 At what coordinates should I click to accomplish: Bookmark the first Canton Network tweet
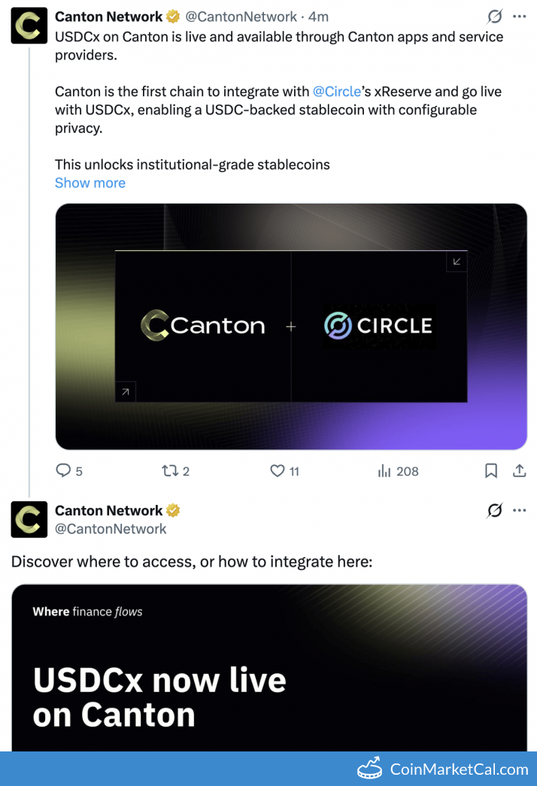[x=491, y=471]
